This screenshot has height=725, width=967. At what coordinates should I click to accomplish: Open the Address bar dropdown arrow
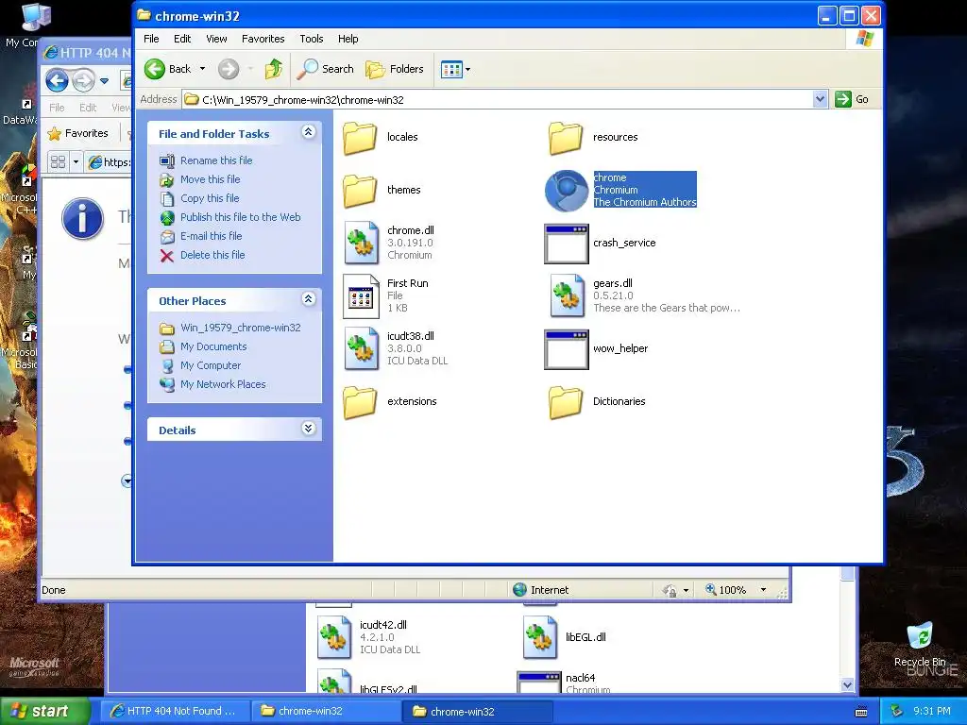click(820, 99)
